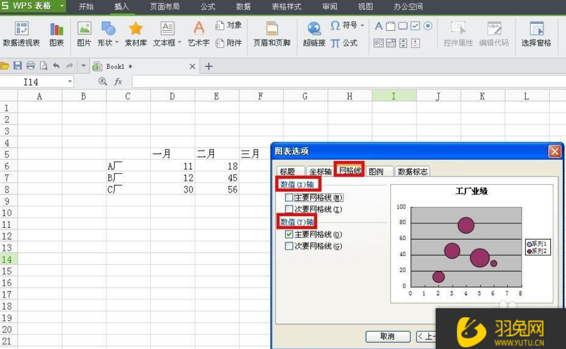Select the scroll bar form control
Image resolution: width=566 pixels, height=349 pixels.
click(x=416, y=43)
